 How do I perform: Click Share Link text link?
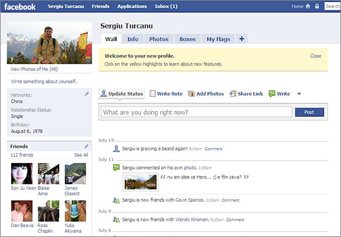tap(250, 94)
